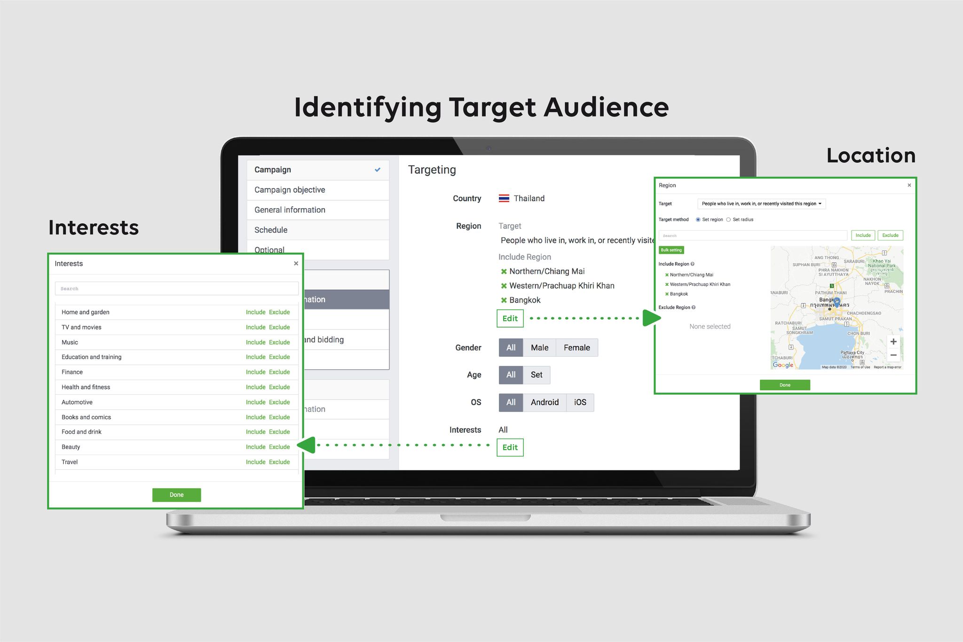Include TV and movies interest
963x642 pixels.
(256, 327)
